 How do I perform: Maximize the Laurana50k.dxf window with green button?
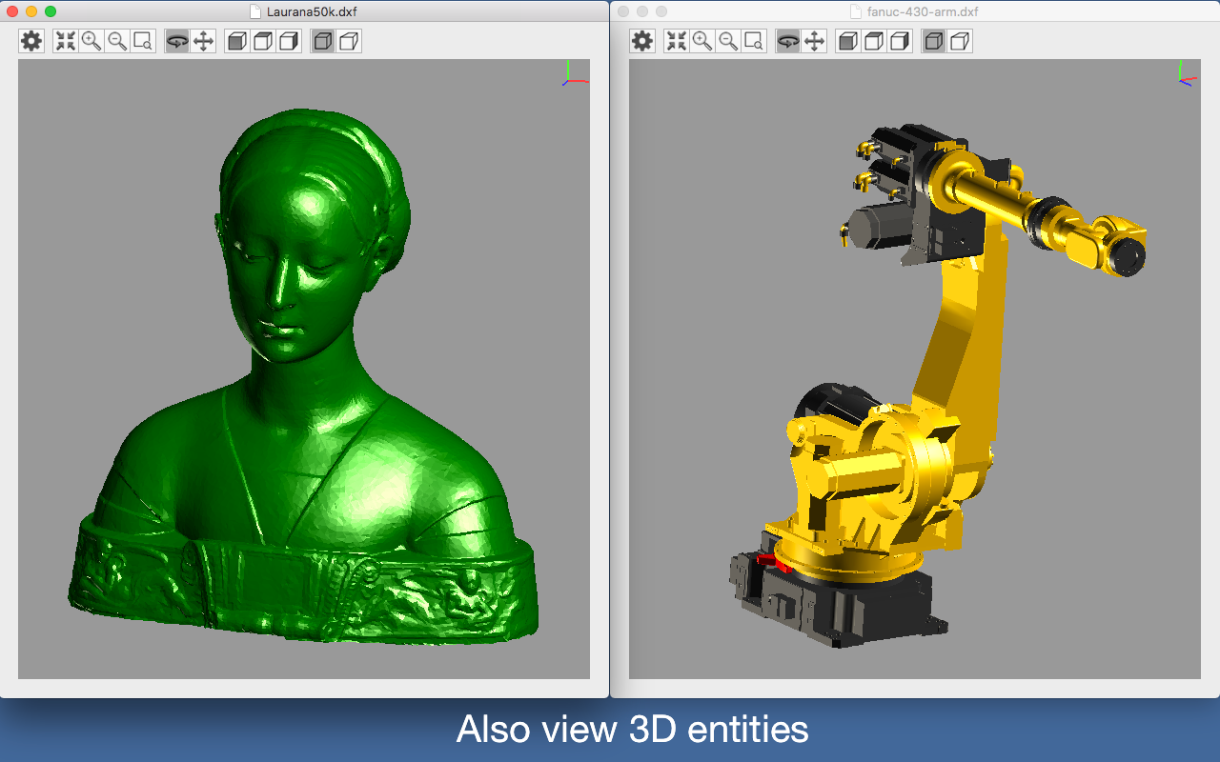click(51, 11)
